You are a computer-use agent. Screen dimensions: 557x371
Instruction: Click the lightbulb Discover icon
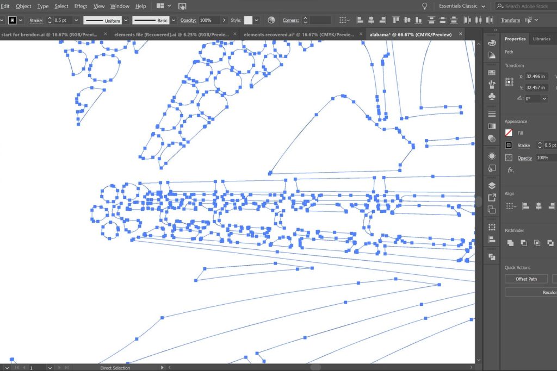pos(424,6)
